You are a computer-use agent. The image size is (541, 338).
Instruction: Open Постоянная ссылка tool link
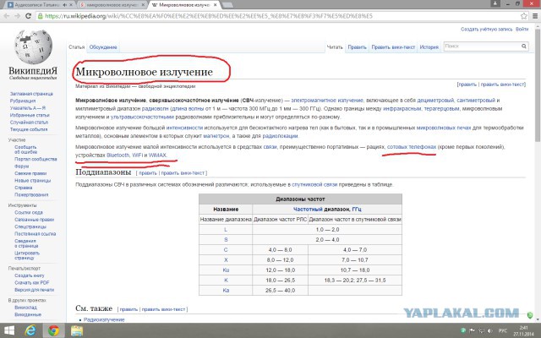(36, 234)
